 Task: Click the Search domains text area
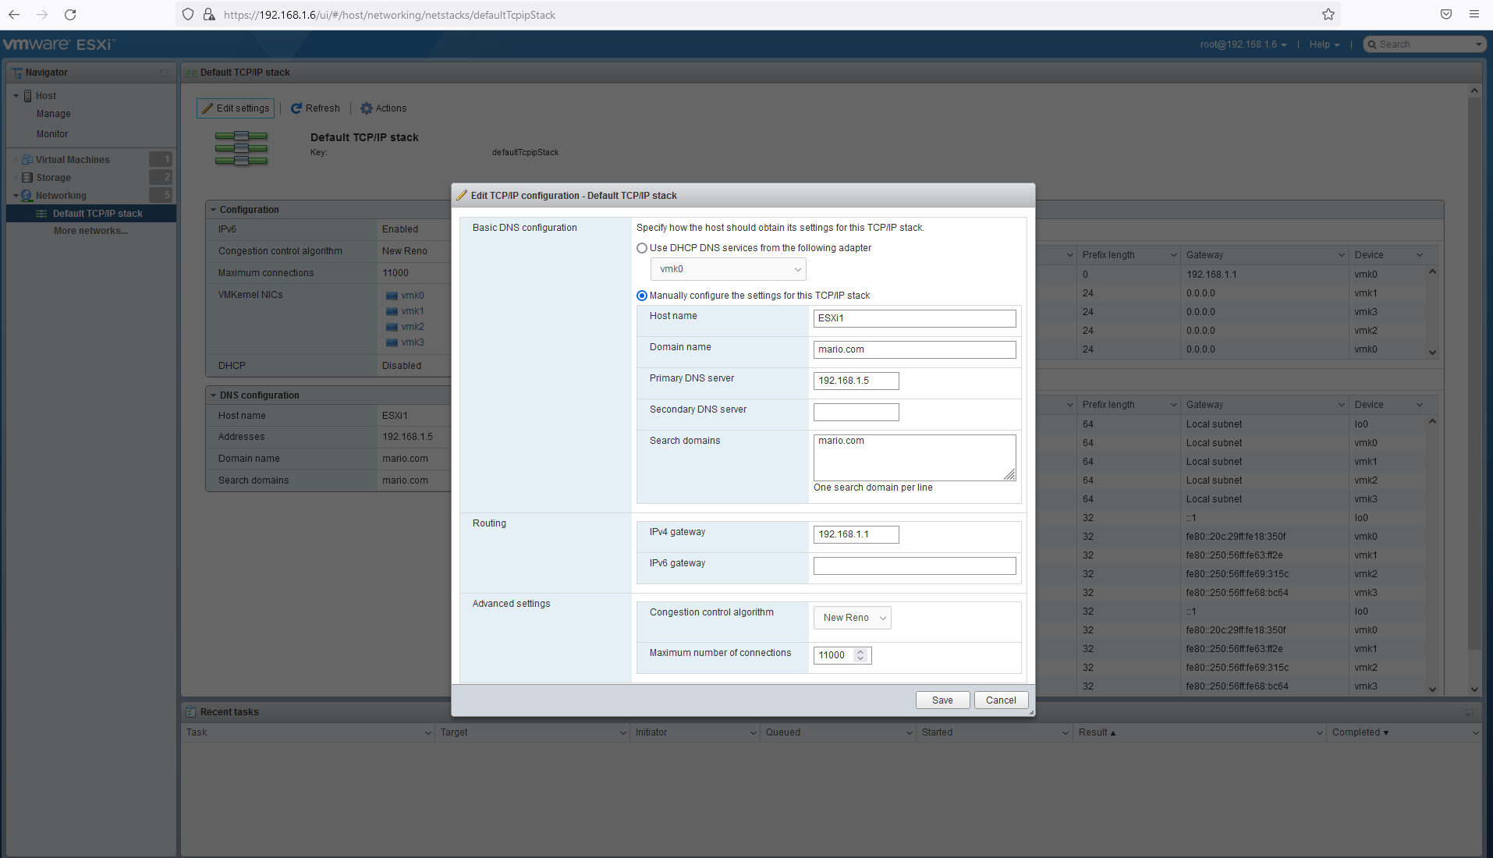(x=914, y=458)
